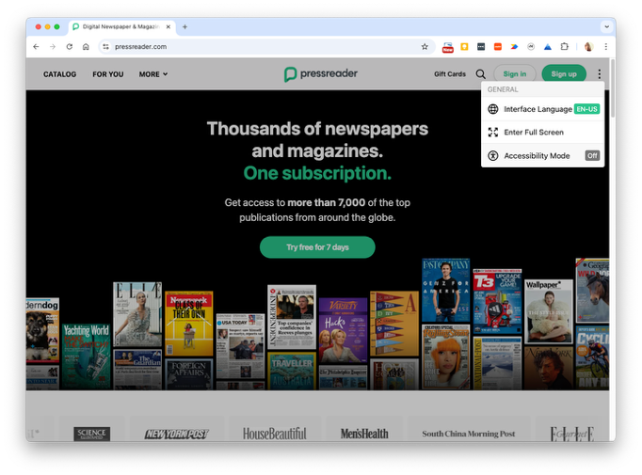Open the Newsweek magazine cover
Screen dimensions: 642x475
coord(189,324)
